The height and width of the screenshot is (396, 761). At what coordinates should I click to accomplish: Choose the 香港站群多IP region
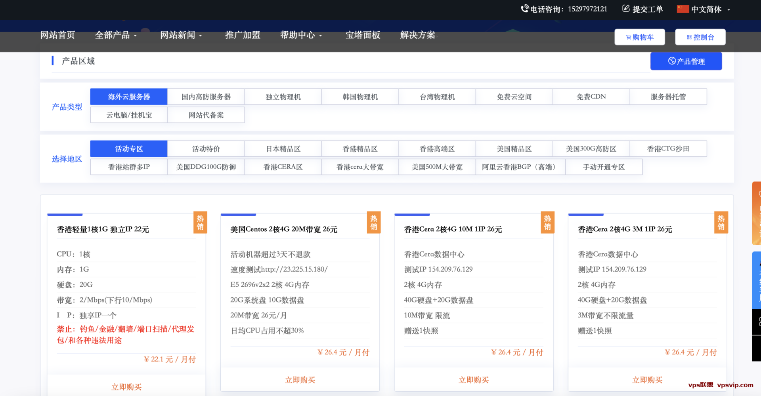[x=129, y=167]
